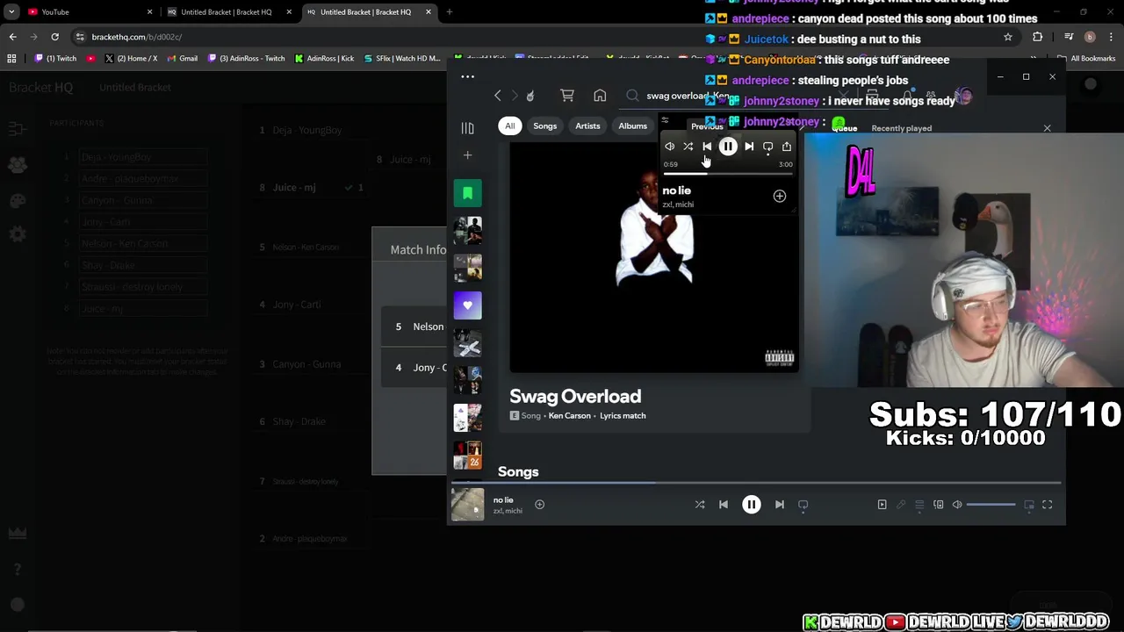
Task: Adjust the Spotify volume slider
Action: 991,505
